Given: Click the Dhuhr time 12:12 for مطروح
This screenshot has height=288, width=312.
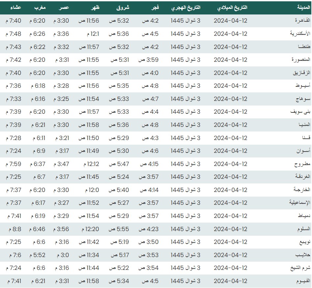Looking at the screenshot, I should pos(89,164).
